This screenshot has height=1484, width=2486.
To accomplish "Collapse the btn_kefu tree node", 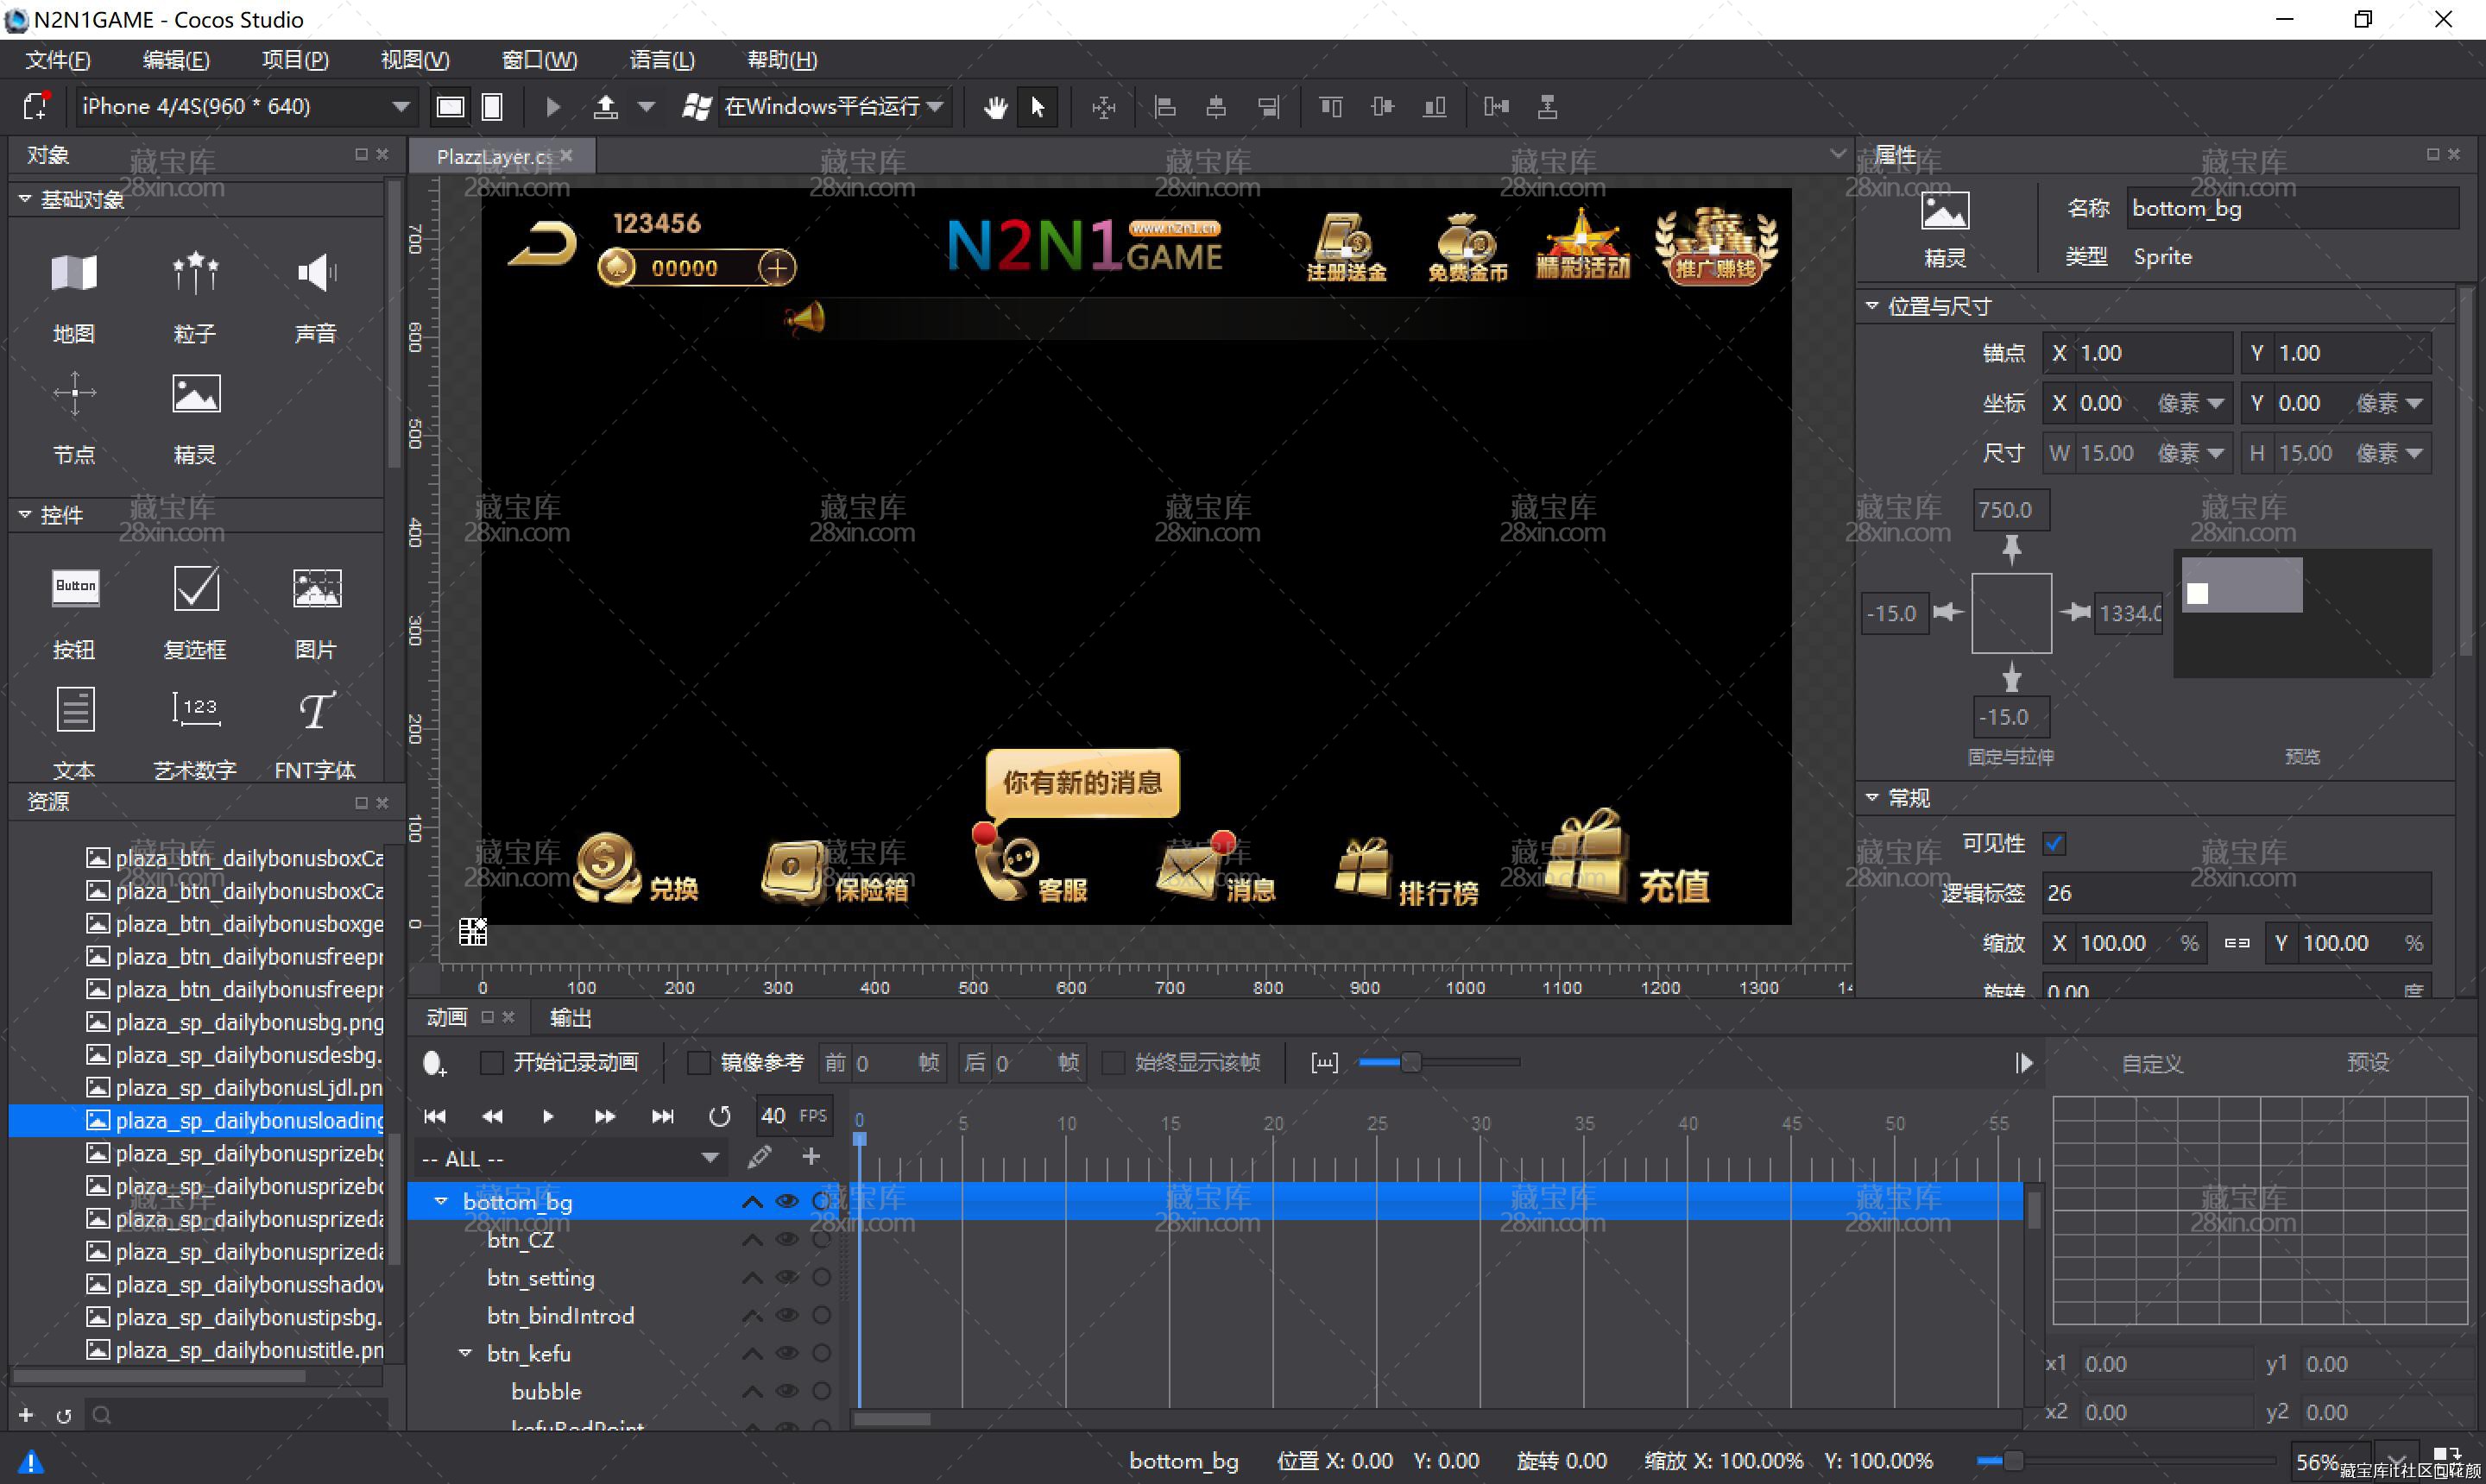I will pos(465,1353).
